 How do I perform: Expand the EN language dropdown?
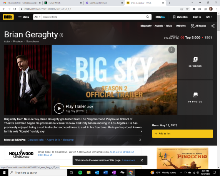(x=209, y=17)
